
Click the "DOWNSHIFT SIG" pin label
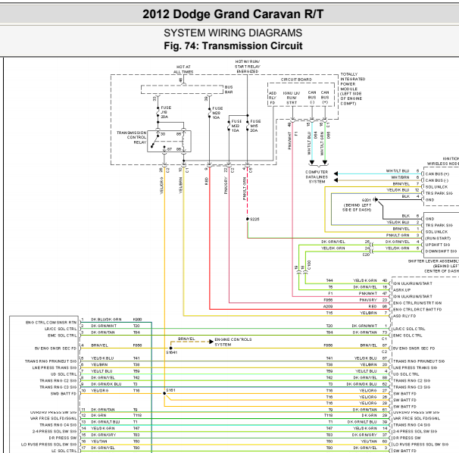(441, 251)
